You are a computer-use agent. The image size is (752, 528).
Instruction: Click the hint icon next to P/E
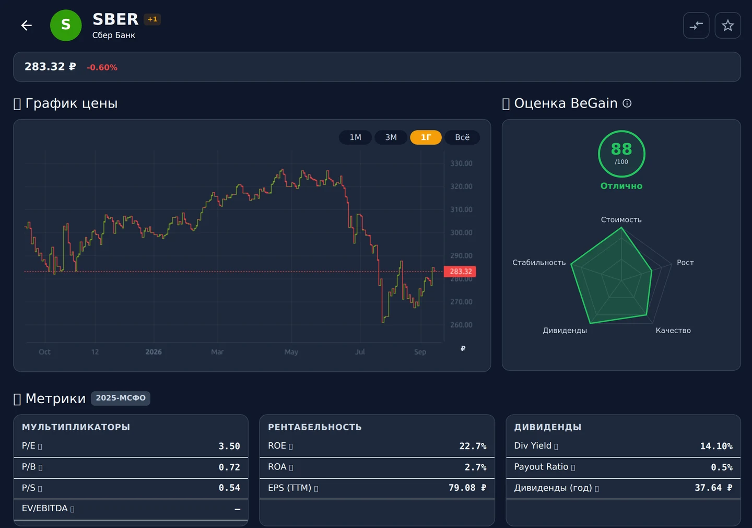(40, 447)
